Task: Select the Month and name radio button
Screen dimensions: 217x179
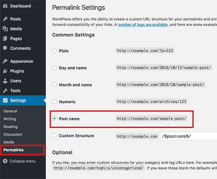Action: (x=54, y=84)
